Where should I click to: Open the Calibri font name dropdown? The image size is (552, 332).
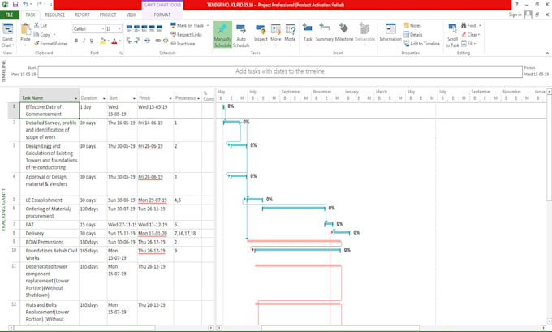pos(103,29)
